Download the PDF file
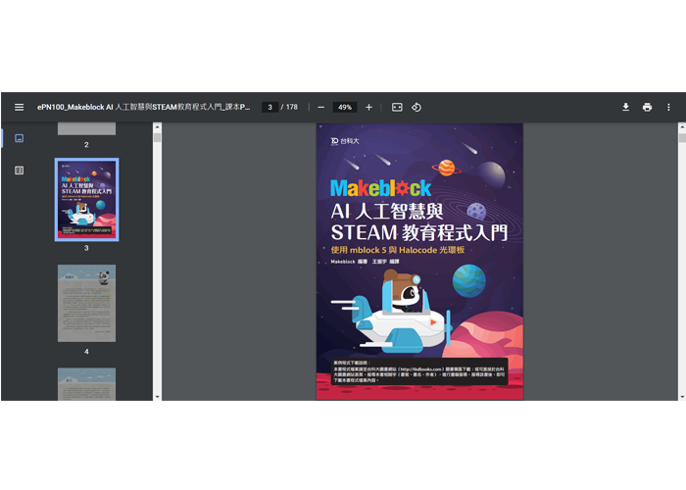Viewport: 686px width, 490px height. coord(625,107)
